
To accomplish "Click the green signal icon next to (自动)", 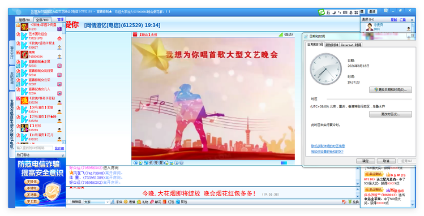I will (x=281, y=34).
